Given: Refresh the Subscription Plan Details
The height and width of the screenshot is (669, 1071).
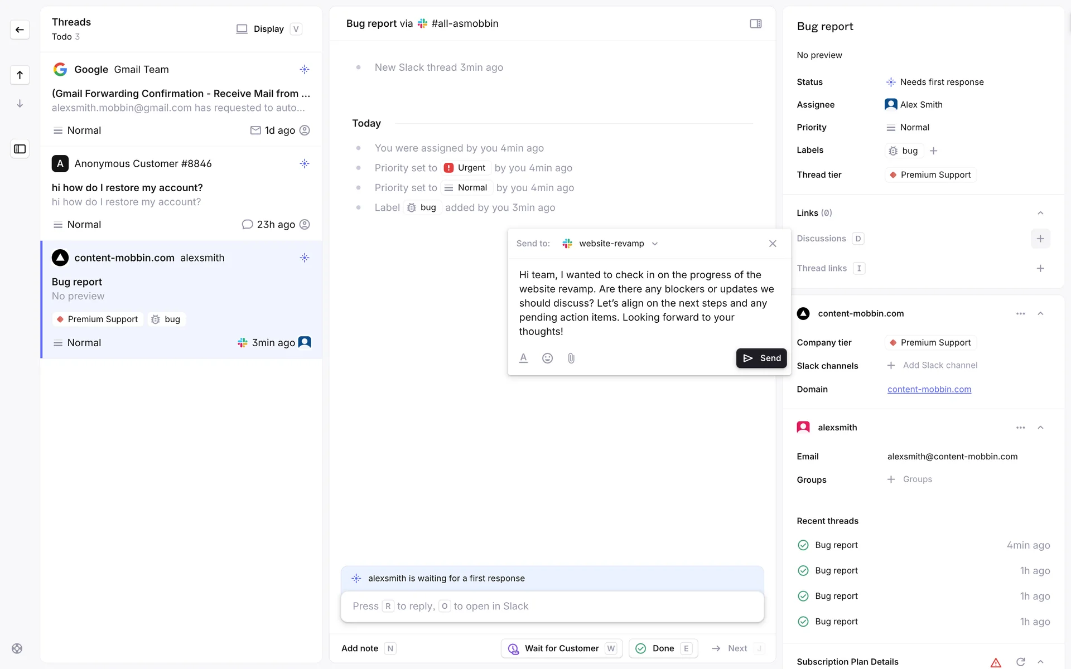Looking at the screenshot, I should pos(1020,662).
